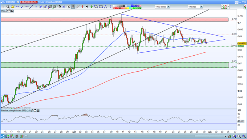This screenshot has height=139, width=247.
Task: Pick the yellow color swatch
Action: point(128,8)
